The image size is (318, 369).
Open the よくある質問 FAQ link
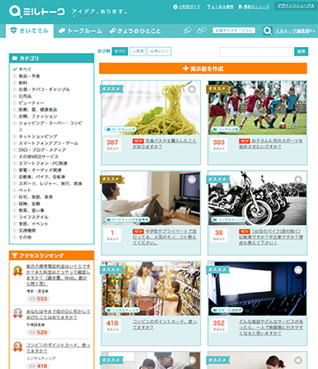click(x=220, y=7)
